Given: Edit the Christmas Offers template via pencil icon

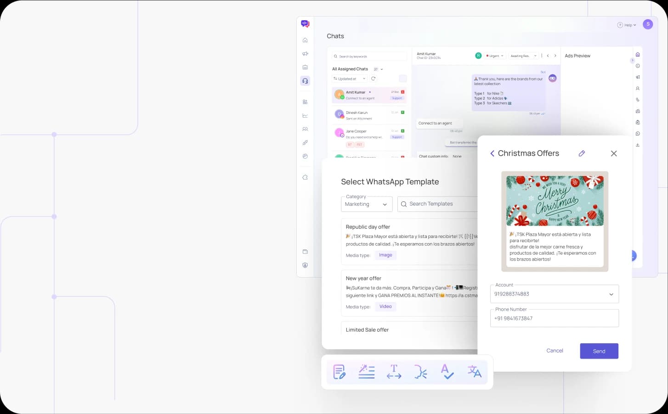Looking at the screenshot, I should click(x=582, y=153).
